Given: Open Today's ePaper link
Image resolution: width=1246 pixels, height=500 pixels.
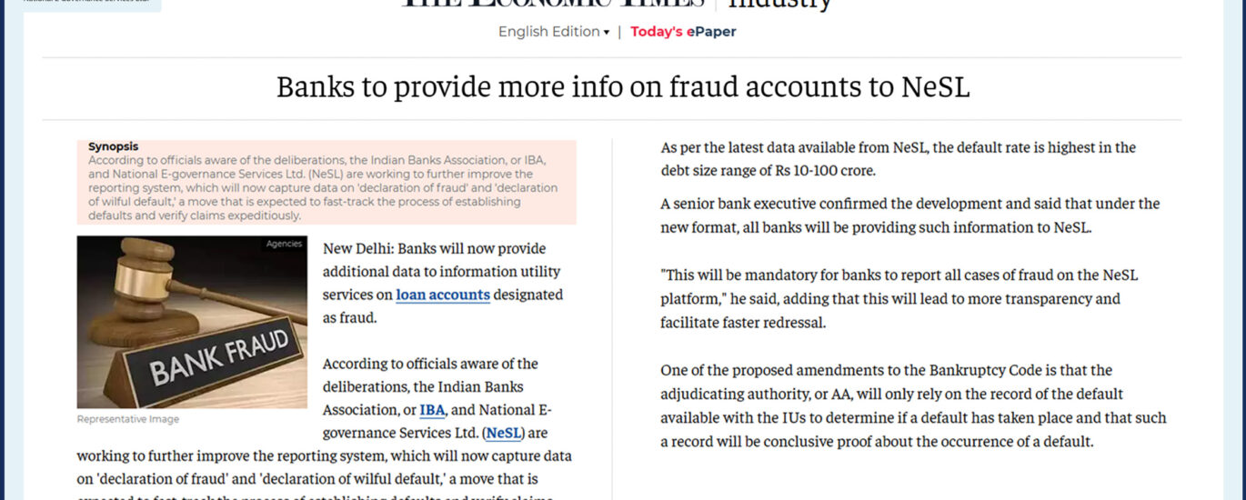Looking at the screenshot, I should pos(683,32).
